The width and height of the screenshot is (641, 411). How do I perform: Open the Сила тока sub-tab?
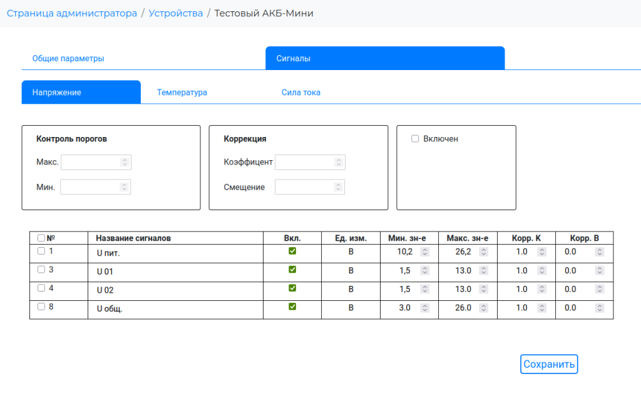[301, 93]
